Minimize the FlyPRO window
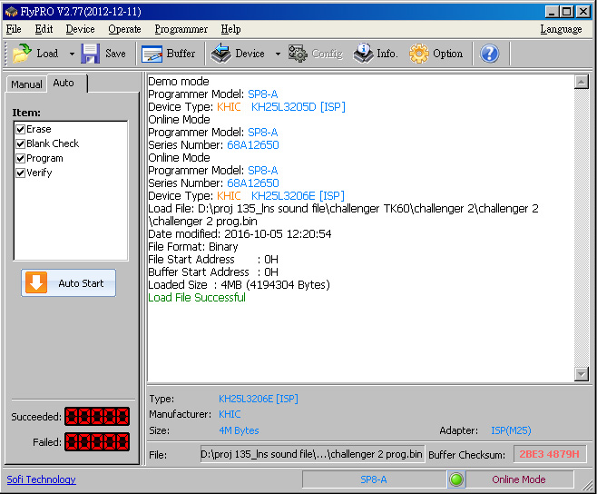The width and height of the screenshot is (597, 494). [x=551, y=12]
